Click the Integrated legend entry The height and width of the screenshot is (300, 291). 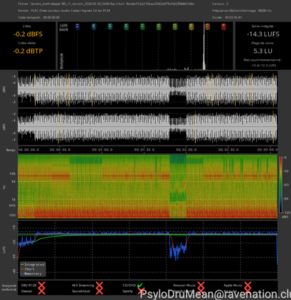point(33,264)
